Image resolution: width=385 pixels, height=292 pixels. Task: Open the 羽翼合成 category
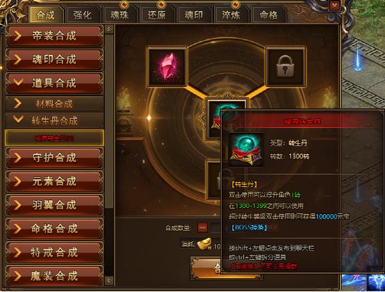click(54, 205)
